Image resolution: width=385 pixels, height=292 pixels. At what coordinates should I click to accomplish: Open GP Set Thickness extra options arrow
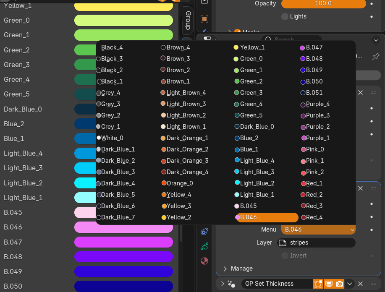(350, 284)
